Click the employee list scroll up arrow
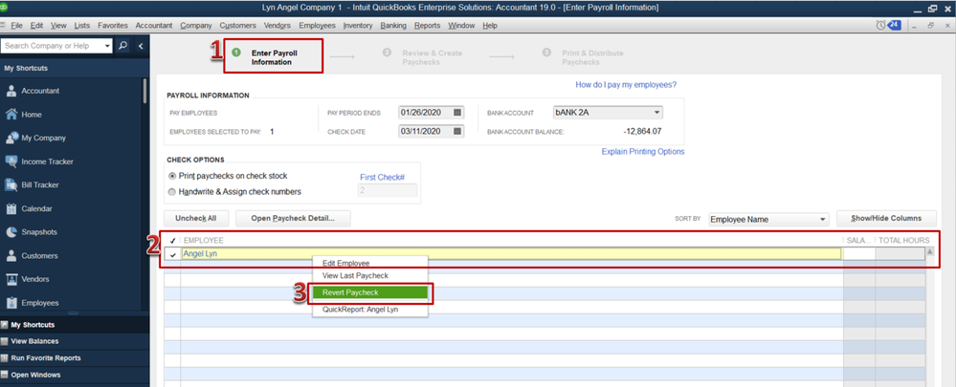956x387 pixels. [x=930, y=251]
